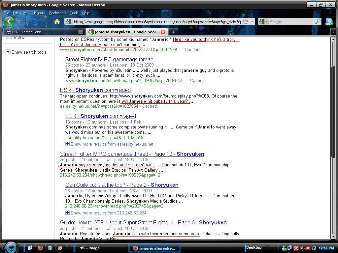Click the search magnifying glass icon

(318, 22)
